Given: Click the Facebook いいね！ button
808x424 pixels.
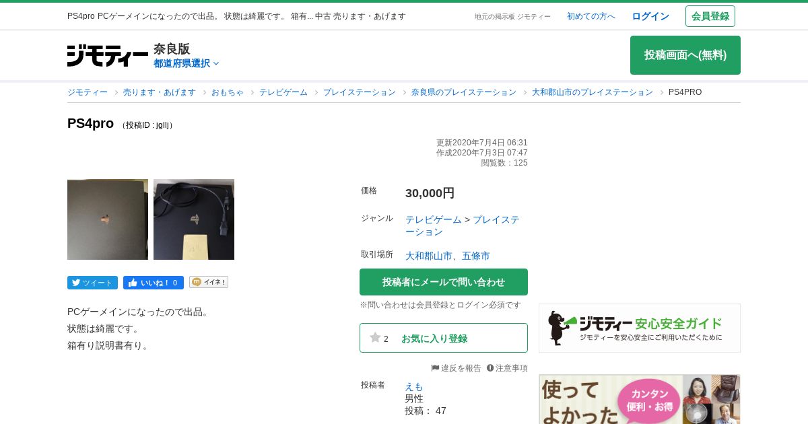Looking at the screenshot, I should pyautogui.click(x=154, y=283).
